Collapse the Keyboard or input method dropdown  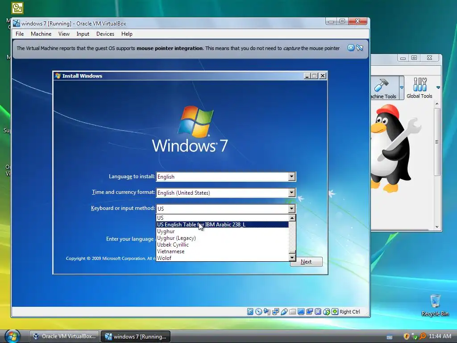(292, 209)
